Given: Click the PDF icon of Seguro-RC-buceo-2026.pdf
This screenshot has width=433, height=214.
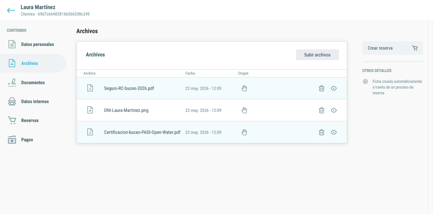Looking at the screenshot, I should 90,88.
